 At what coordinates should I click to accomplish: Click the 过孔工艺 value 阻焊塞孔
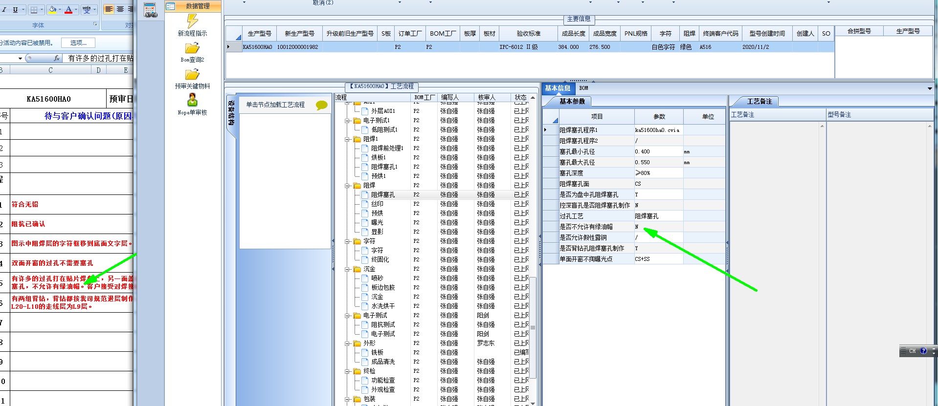(x=658, y=216)
